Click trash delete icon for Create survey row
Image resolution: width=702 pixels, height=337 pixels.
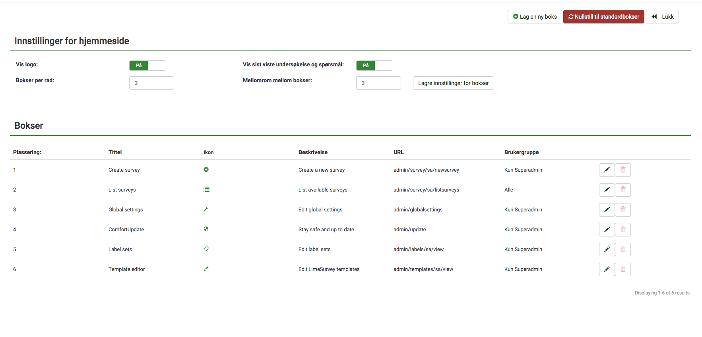pos(623,170)
